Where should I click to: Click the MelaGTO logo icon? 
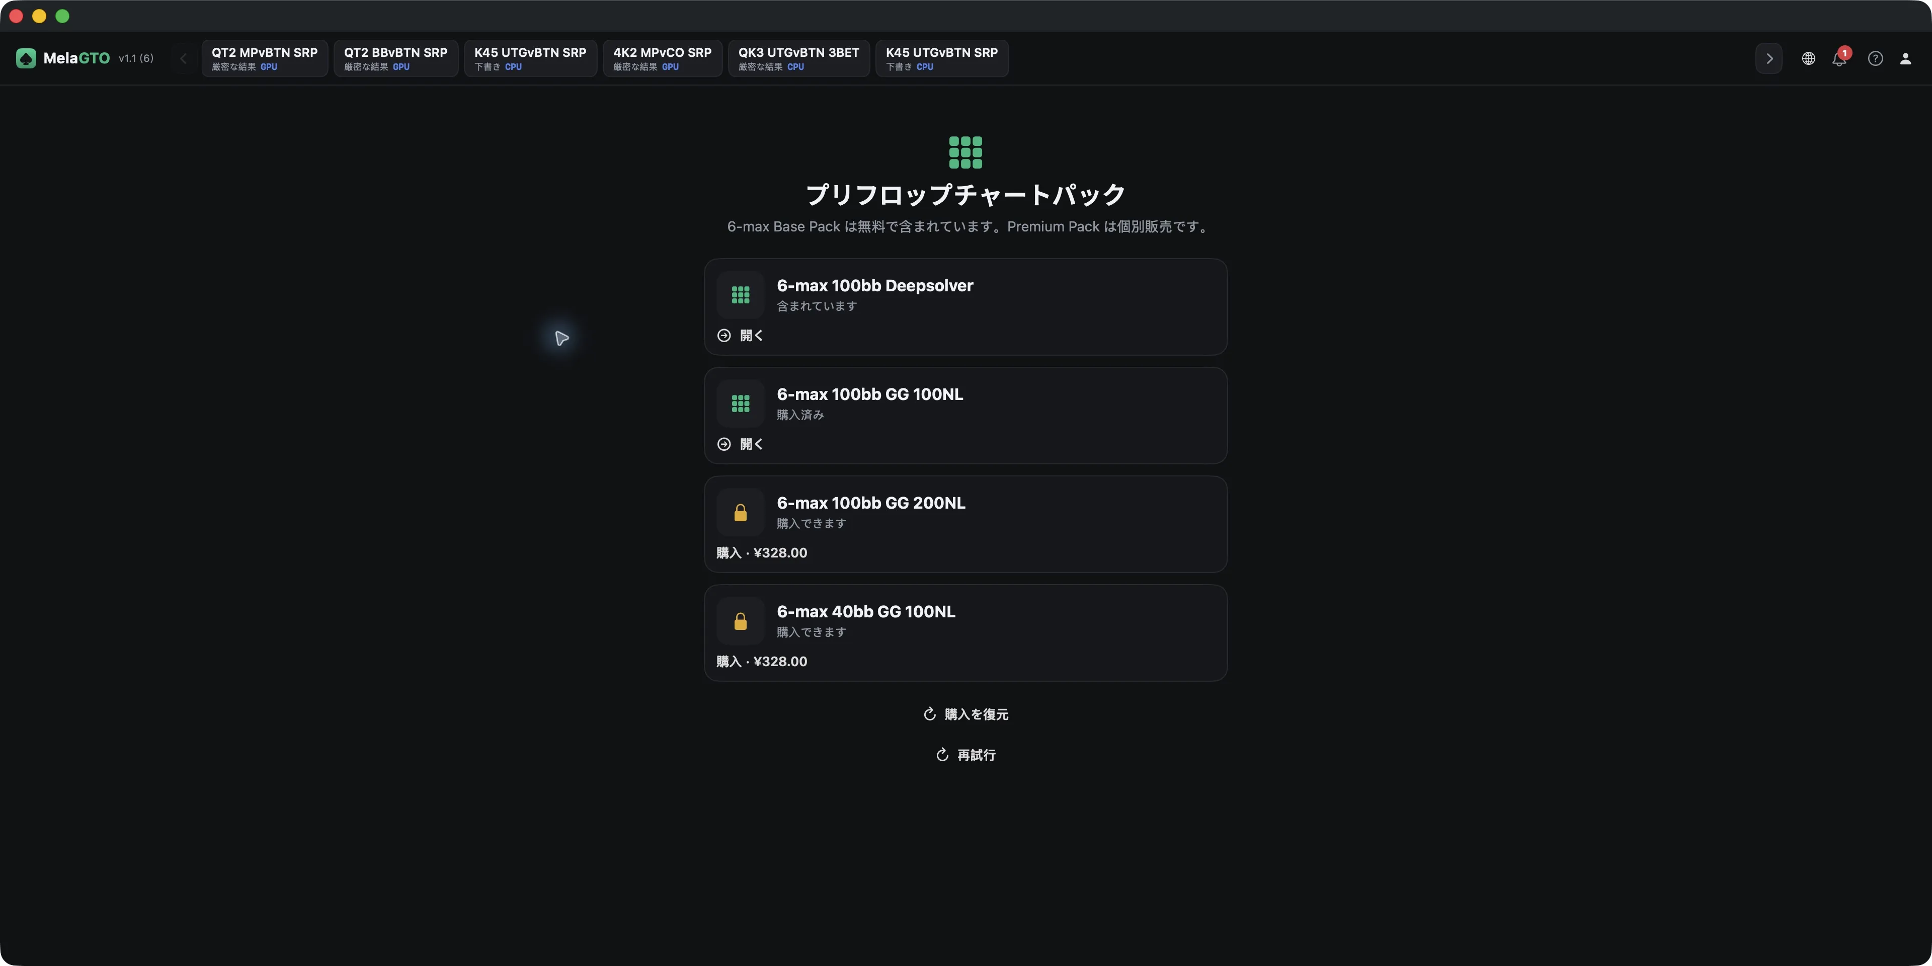26,58
